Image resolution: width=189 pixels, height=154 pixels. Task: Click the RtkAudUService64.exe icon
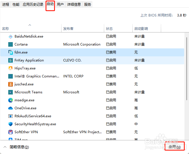point(11,116)
